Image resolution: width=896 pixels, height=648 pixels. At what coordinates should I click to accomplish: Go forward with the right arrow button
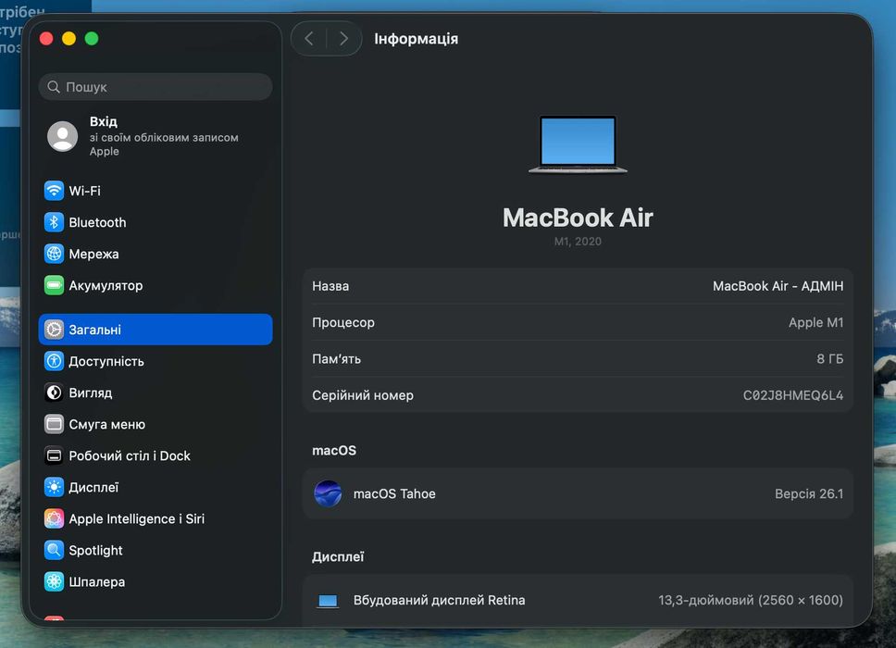click(343, 39)
